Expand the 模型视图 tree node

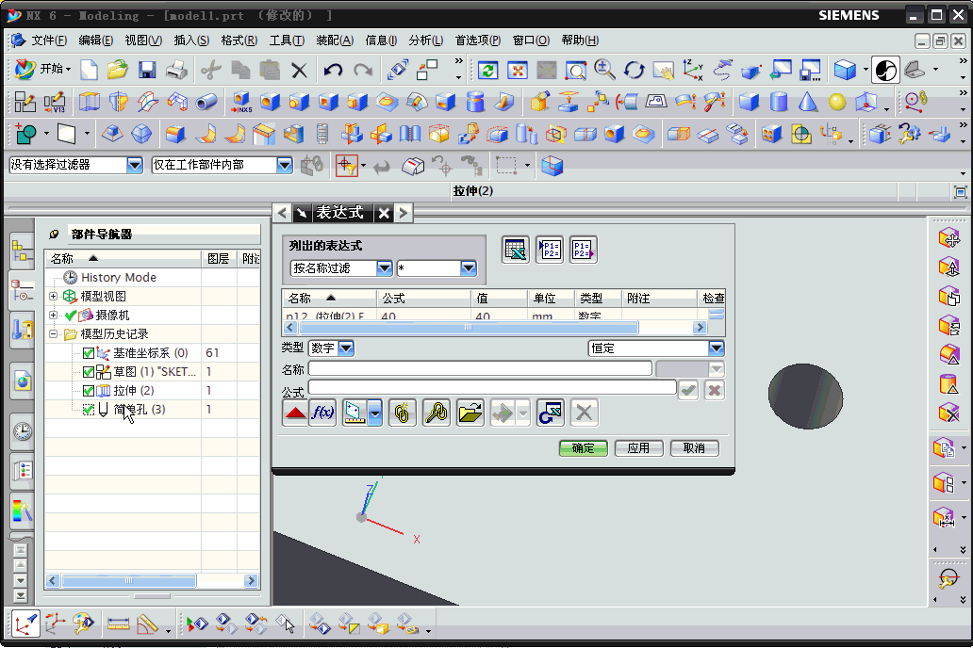(54, 297)
